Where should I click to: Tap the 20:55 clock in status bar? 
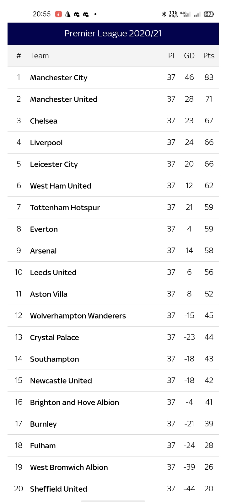[x=41, y=14]
